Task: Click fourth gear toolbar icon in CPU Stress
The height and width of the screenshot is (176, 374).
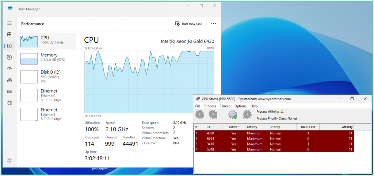Action: (247, 114)
